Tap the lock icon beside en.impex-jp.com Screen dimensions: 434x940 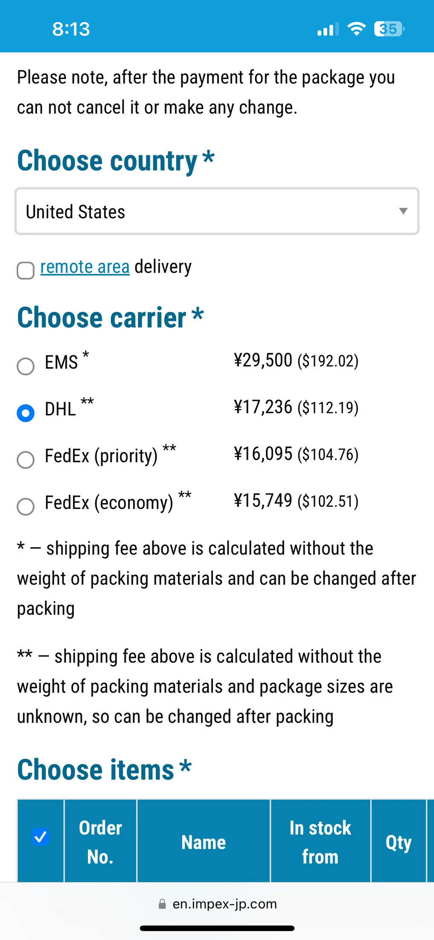[x=162, y=904]
